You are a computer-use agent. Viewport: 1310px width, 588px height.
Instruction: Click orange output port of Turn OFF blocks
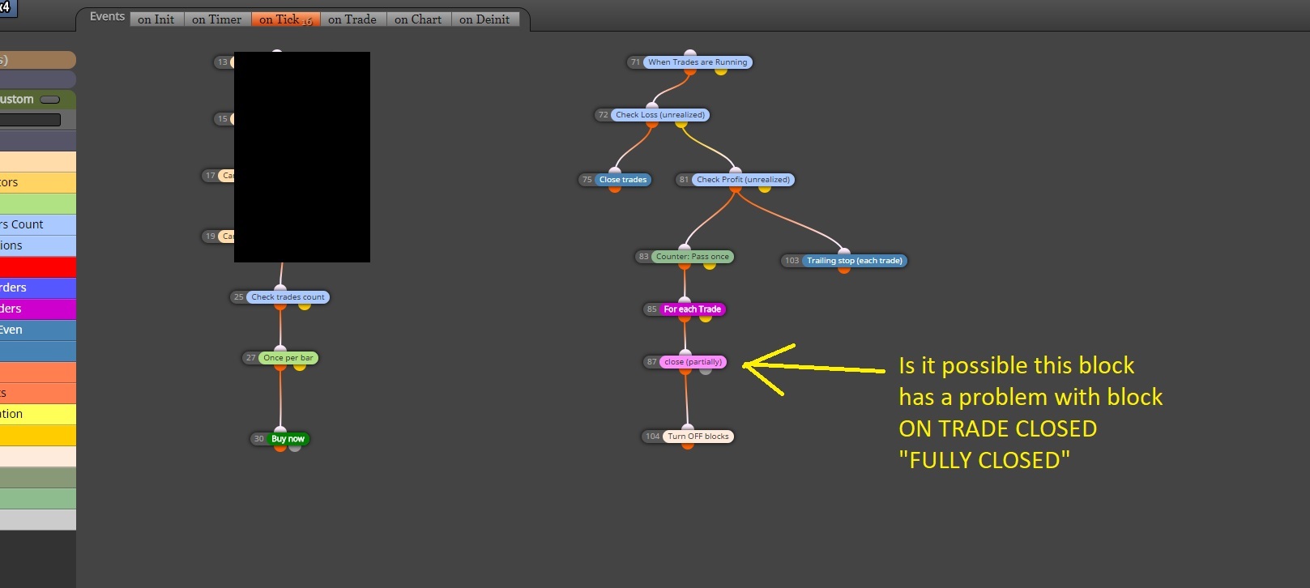(x=688, y=445)
